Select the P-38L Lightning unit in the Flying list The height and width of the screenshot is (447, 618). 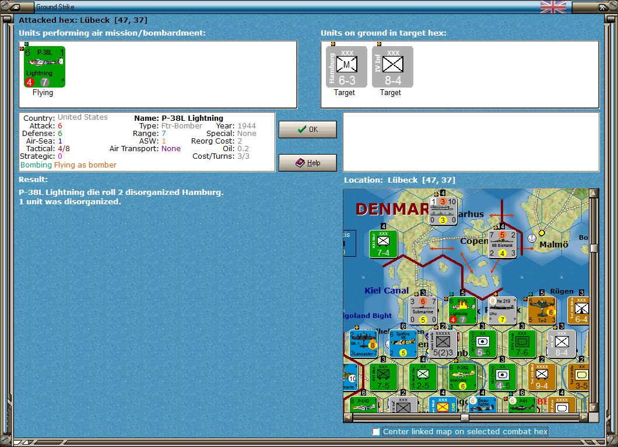pyautogui.click(x=44, y=67)
